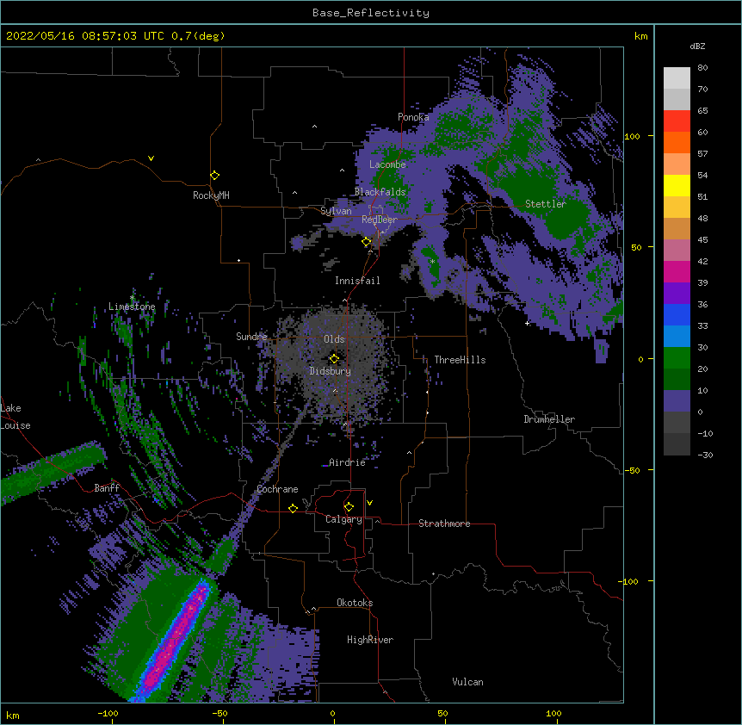
Task: Select the RockyMH label
Action: [211, 195]
